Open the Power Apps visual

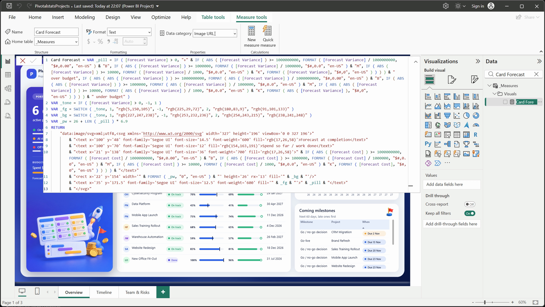[x=428, y=163]
